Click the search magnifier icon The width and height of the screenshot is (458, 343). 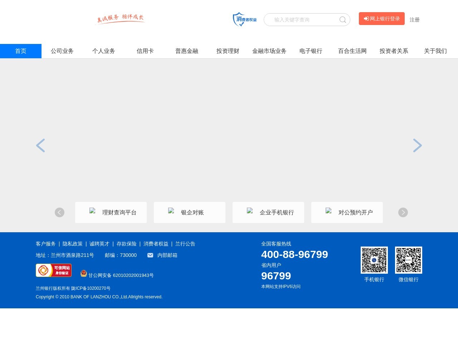[x=342, y=20]
